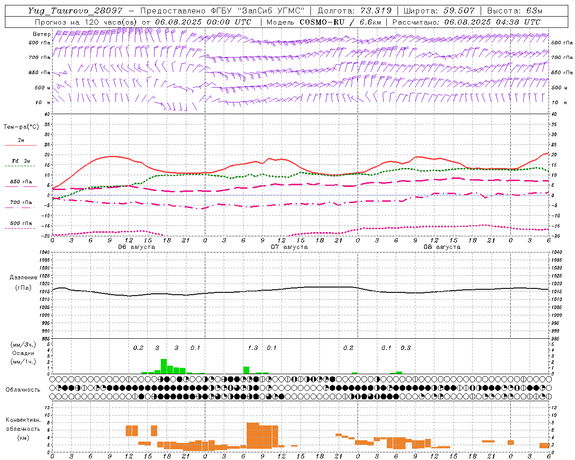Click the right-side '850 гПа' wind label
The height and width of the screenshot is (460, 575).
[562, 72]
